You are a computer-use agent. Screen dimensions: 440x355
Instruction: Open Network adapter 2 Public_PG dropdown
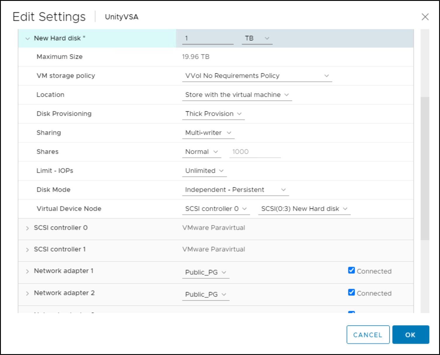pos(206,294)
